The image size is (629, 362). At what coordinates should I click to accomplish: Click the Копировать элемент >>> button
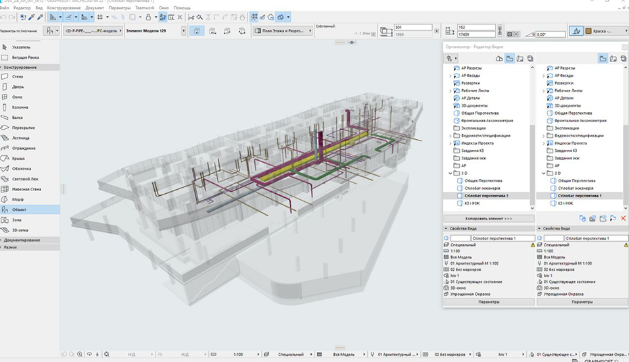[x=488, y=219]
